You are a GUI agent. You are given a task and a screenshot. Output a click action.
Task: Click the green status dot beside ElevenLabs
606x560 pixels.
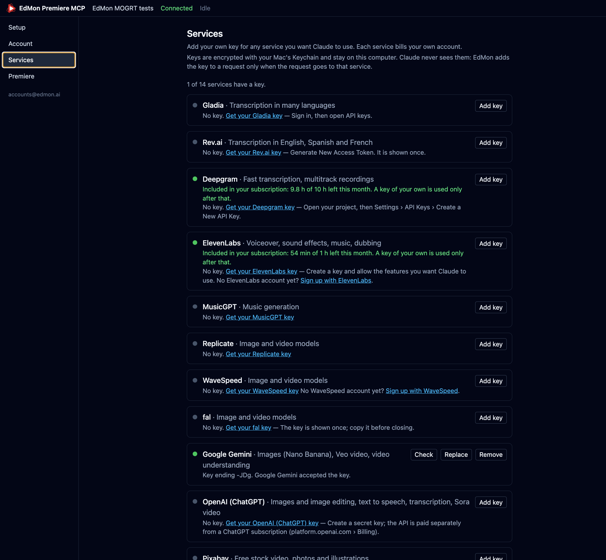tap(195, 243)
